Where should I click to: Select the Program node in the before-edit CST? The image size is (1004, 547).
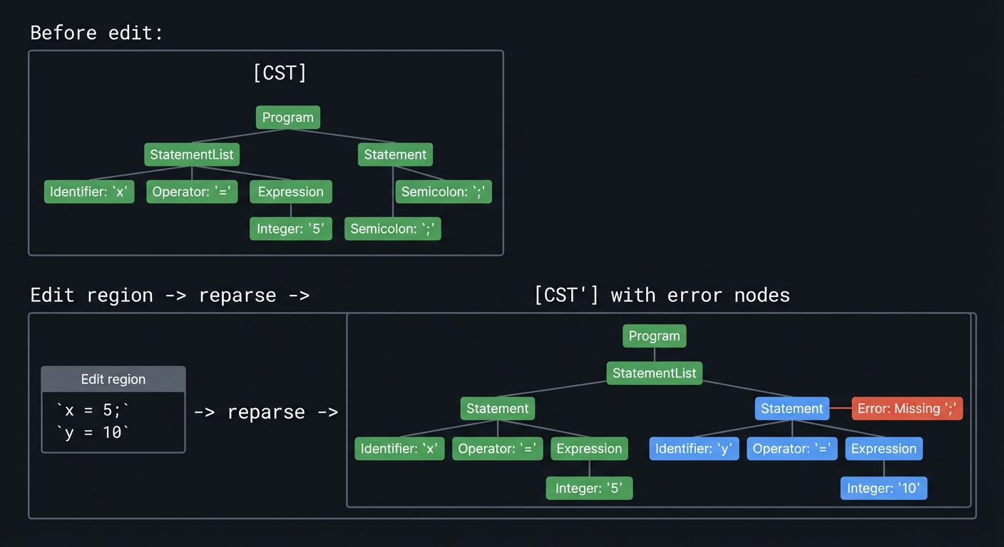click(x=287, y=117)
